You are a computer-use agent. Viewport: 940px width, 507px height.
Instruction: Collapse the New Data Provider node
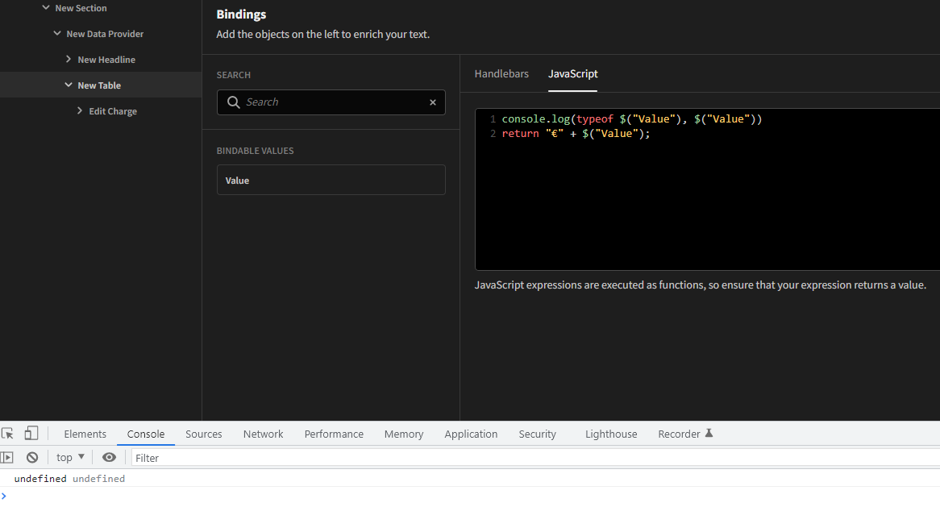coord(56,33)
